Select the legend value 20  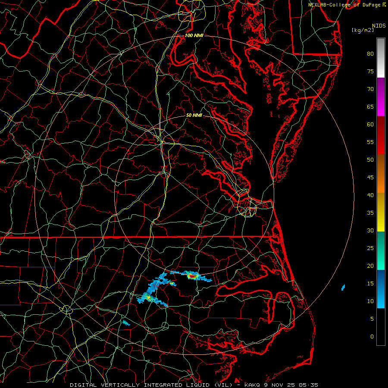click(x=370, y=266)
